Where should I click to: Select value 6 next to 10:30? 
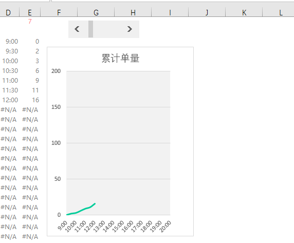[37, 70]
